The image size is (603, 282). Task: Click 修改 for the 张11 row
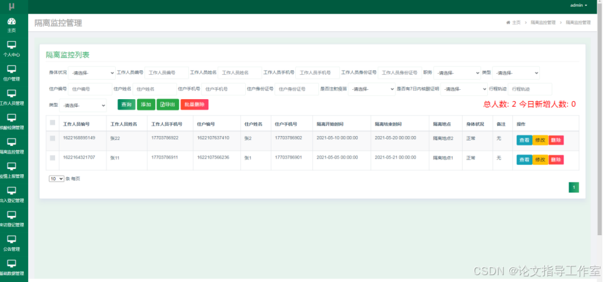(540, 160)
